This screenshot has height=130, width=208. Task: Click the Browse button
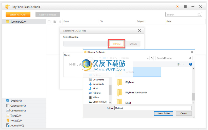[117, 44]
